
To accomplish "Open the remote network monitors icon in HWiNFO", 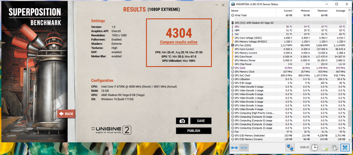I will pyautogui.click(x=290, y=148).
